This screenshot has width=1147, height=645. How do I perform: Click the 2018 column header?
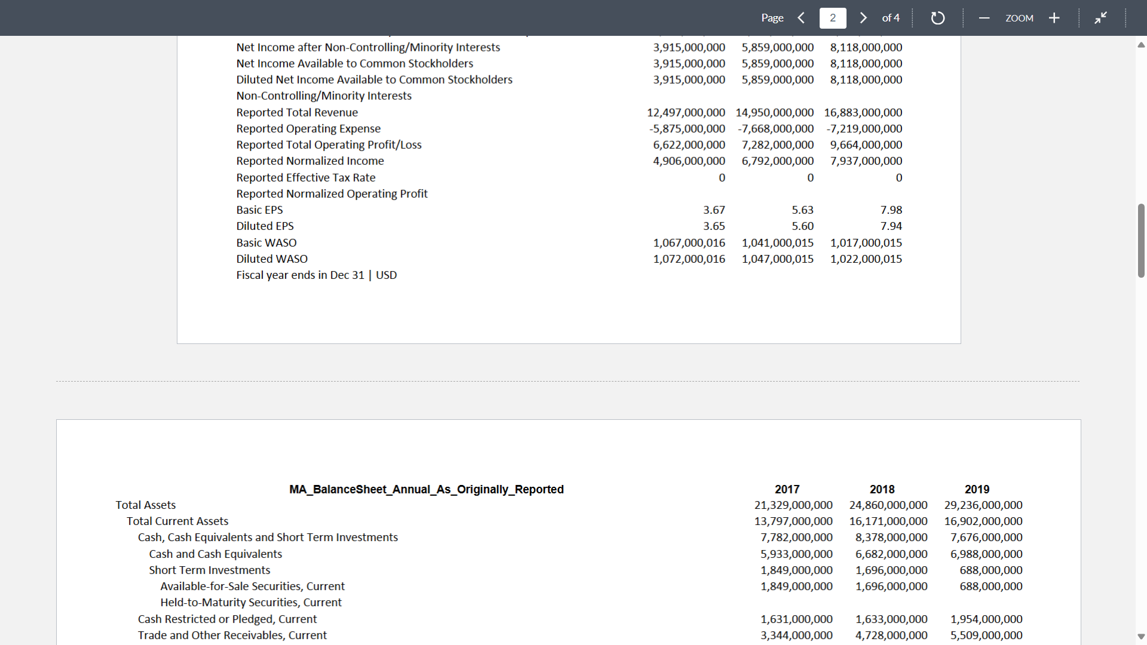(x=882, y=489)
